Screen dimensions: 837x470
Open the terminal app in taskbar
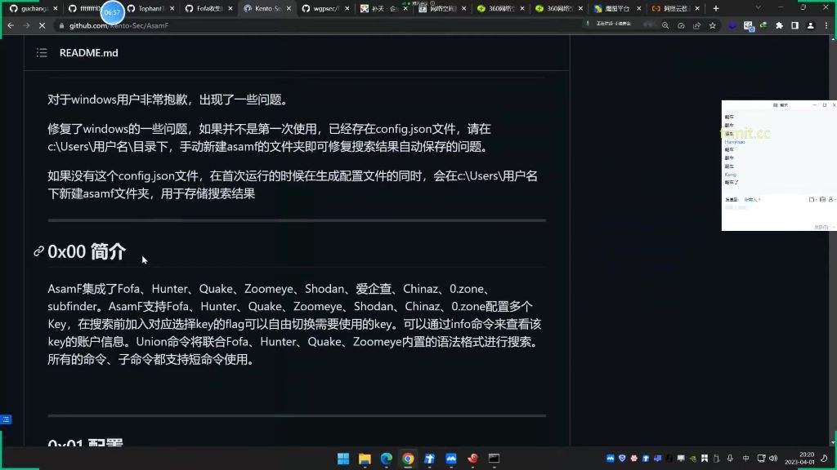pyautogui.click(x=495, y=459)
